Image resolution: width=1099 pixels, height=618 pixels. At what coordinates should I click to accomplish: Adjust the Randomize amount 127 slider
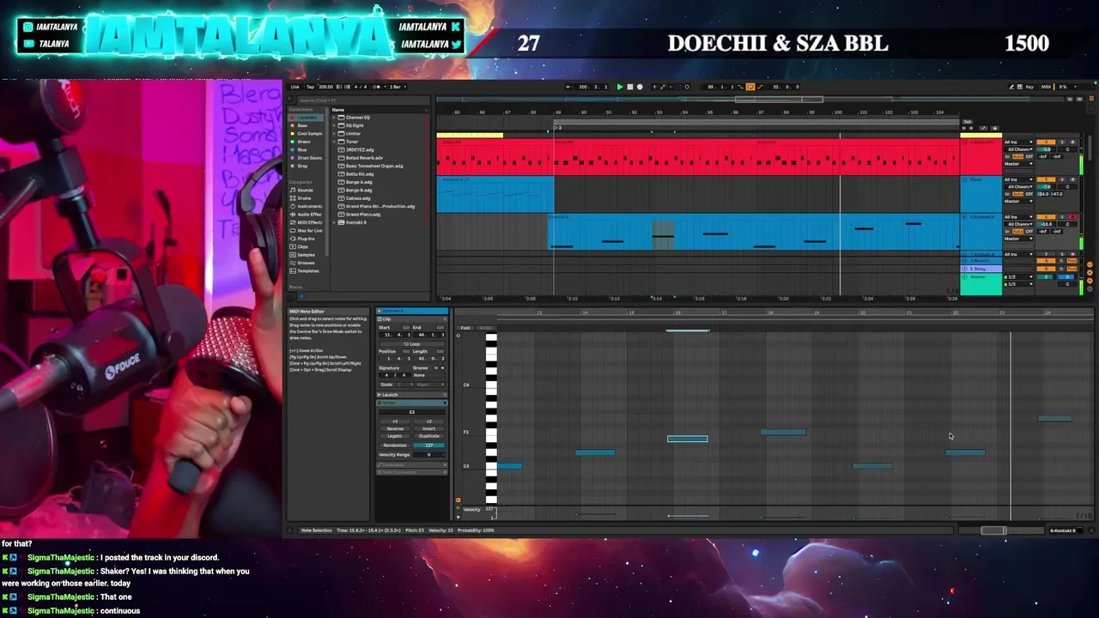point(428,445)
